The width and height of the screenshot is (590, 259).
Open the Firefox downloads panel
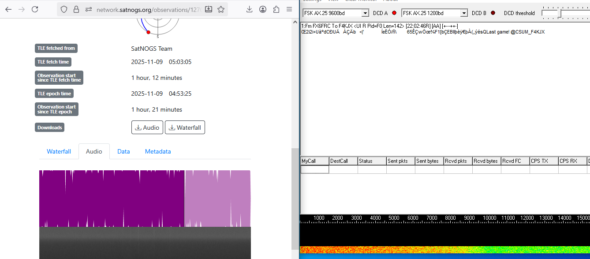point(249,9)
